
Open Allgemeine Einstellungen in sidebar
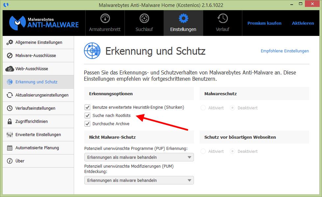(x=38, y=42)
